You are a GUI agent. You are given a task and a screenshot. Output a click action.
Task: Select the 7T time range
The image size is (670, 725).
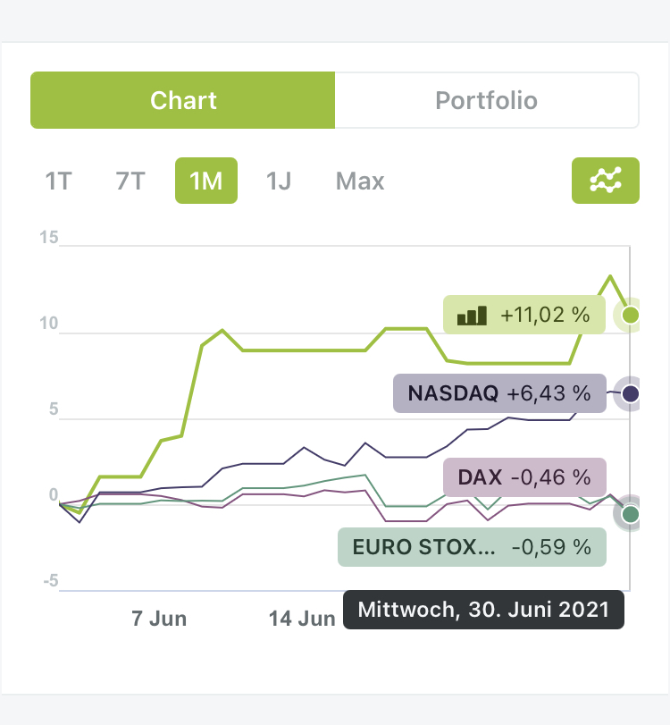pos(130,181)
